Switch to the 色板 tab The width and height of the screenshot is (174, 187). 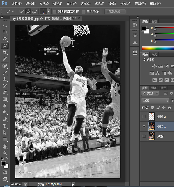tap(154, 21)
